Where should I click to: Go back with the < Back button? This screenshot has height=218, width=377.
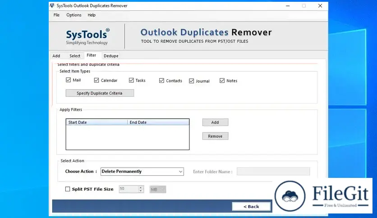coord(251,206)
